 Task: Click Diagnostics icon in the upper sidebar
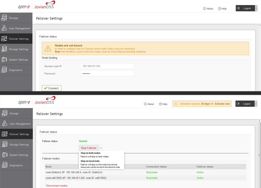[5, 70]
